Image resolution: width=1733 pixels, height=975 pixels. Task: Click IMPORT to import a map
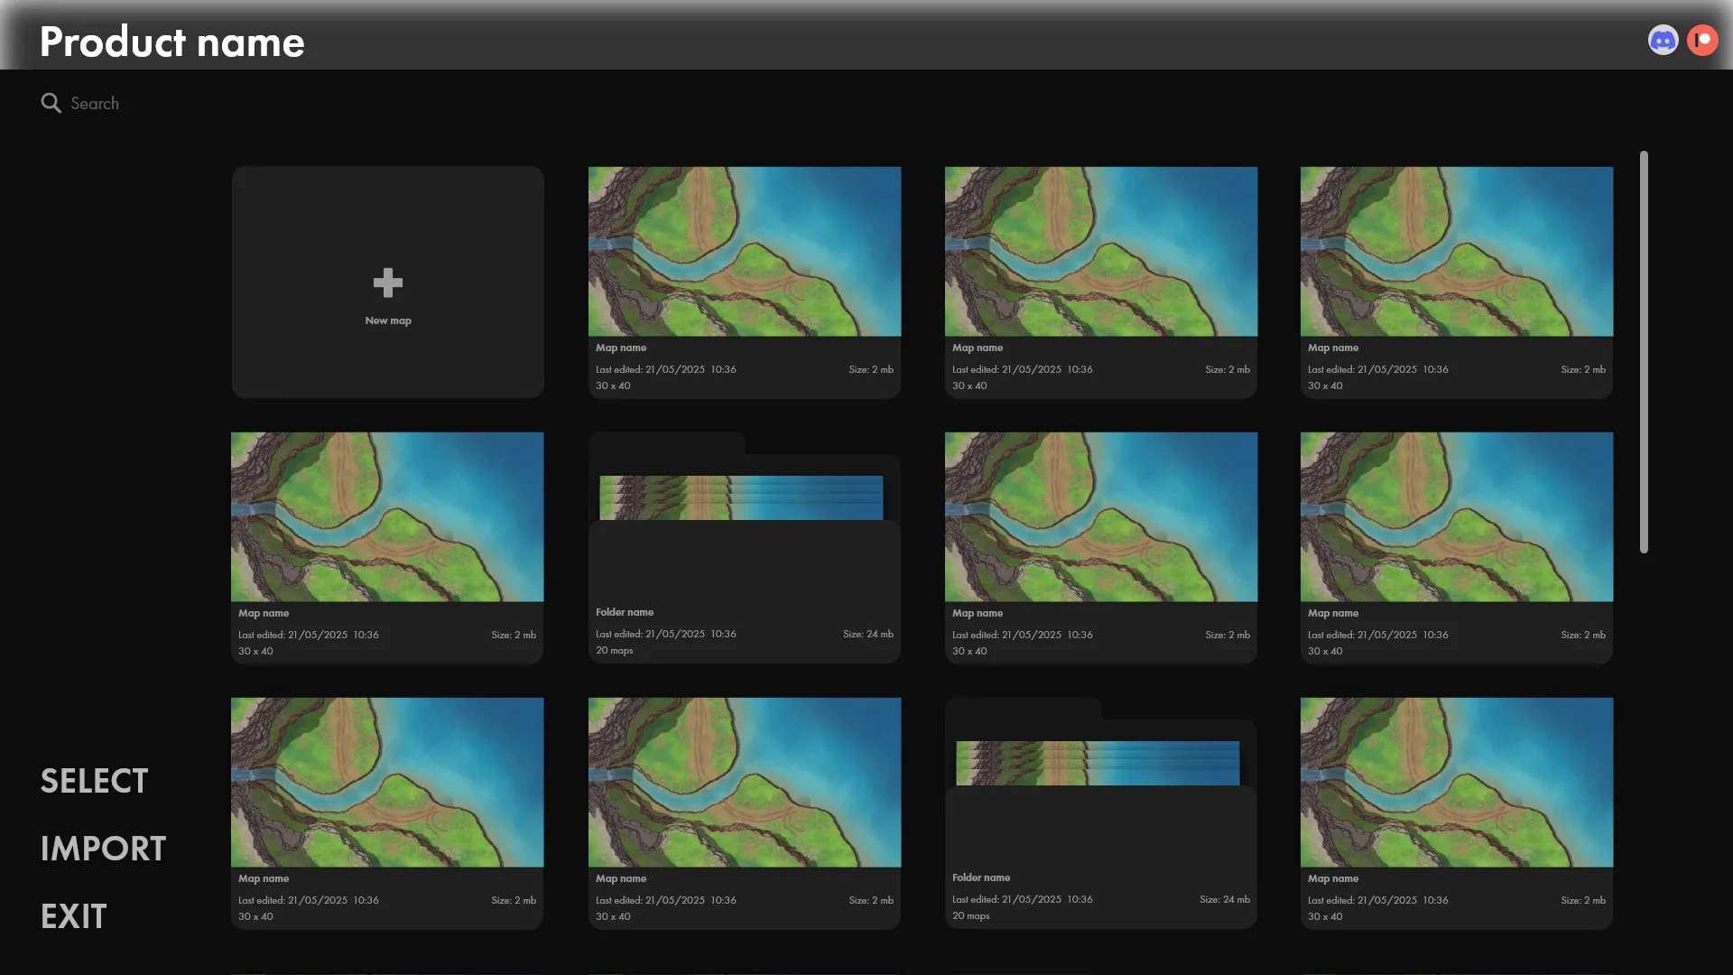pyautogui.click(x=102, y=848)
